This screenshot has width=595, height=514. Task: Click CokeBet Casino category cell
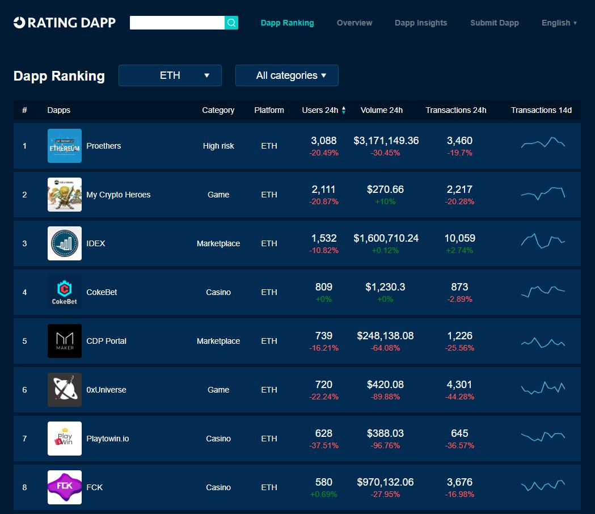point(218,292)
